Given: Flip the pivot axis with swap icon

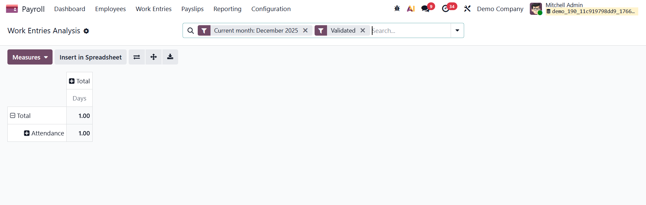Looking at the screenshot, I should coord(137,57).
